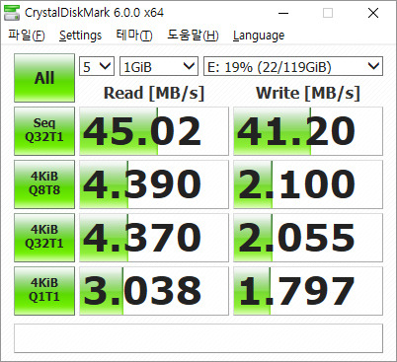
Task: Select the Seq write result 41.20
Action: [308, 131]
